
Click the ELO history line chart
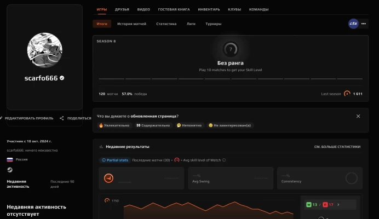(x=208, y=210)
